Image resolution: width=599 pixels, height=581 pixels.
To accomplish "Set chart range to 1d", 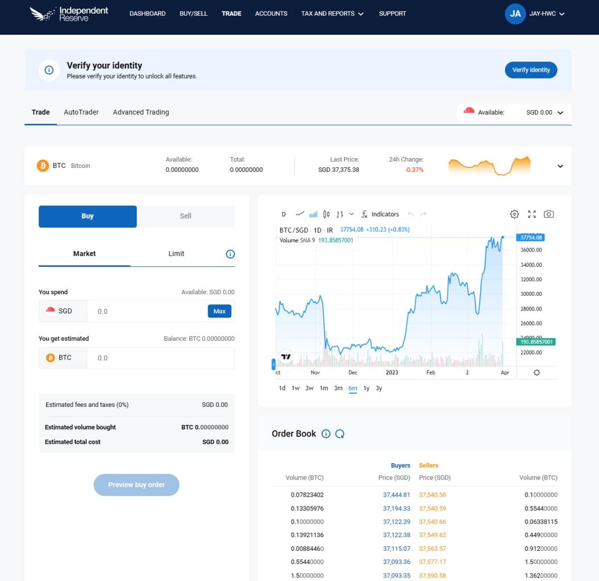I will 282,388.
